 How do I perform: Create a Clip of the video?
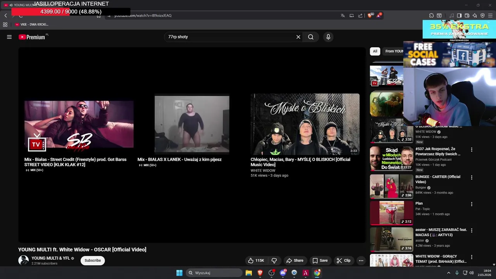point(343,260)
